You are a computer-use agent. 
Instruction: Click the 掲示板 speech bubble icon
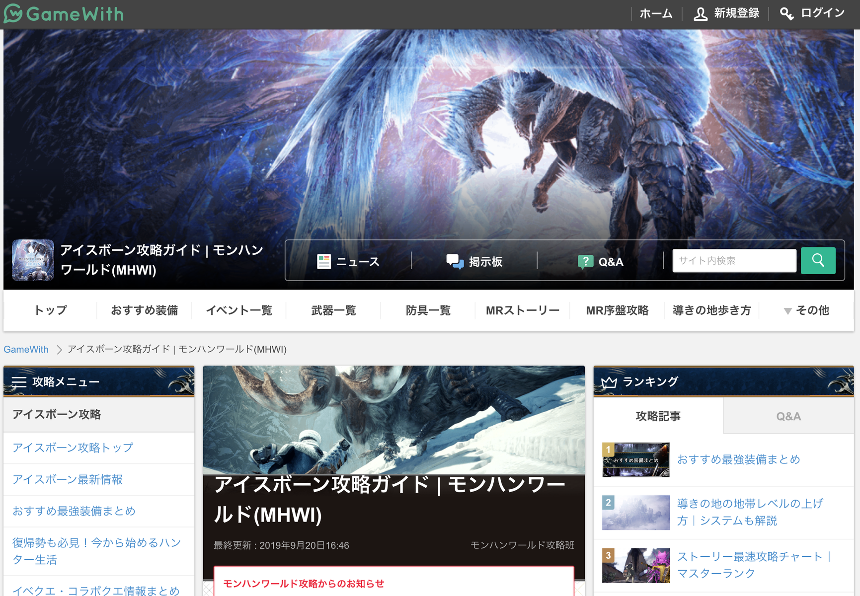click(455, 261)
